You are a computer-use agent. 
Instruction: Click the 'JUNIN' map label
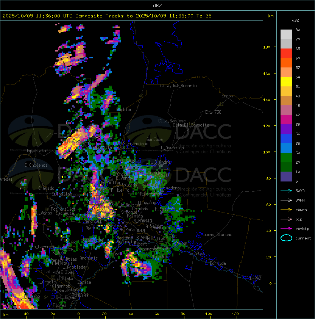[x=139, y=230]
